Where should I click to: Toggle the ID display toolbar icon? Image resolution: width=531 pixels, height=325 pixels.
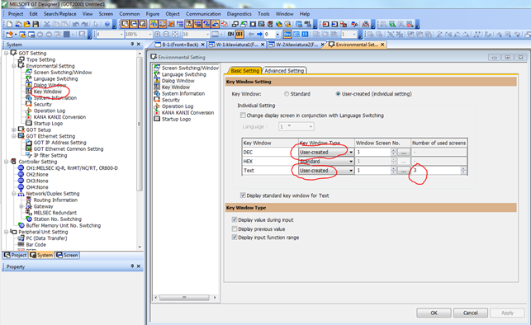tap(305, 34)
